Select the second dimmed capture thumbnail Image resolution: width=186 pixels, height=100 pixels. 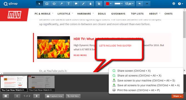click(41, 84)
